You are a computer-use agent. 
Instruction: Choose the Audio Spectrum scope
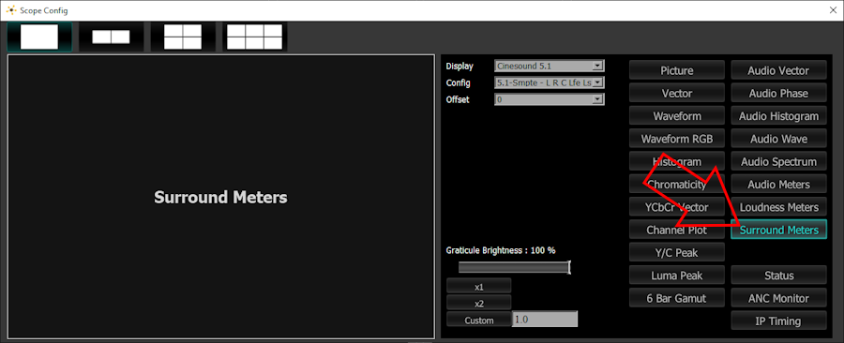[x=778, y=161]
